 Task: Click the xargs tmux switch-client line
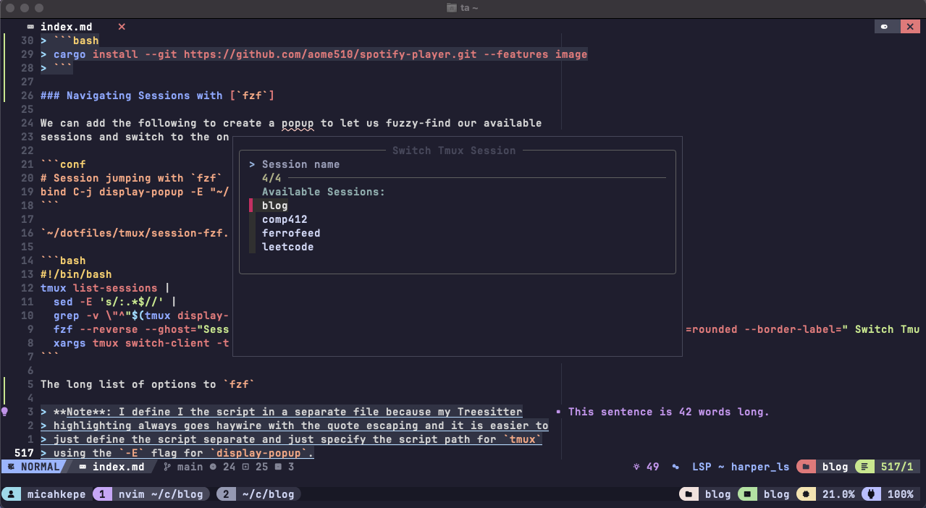tap(141, 343)
